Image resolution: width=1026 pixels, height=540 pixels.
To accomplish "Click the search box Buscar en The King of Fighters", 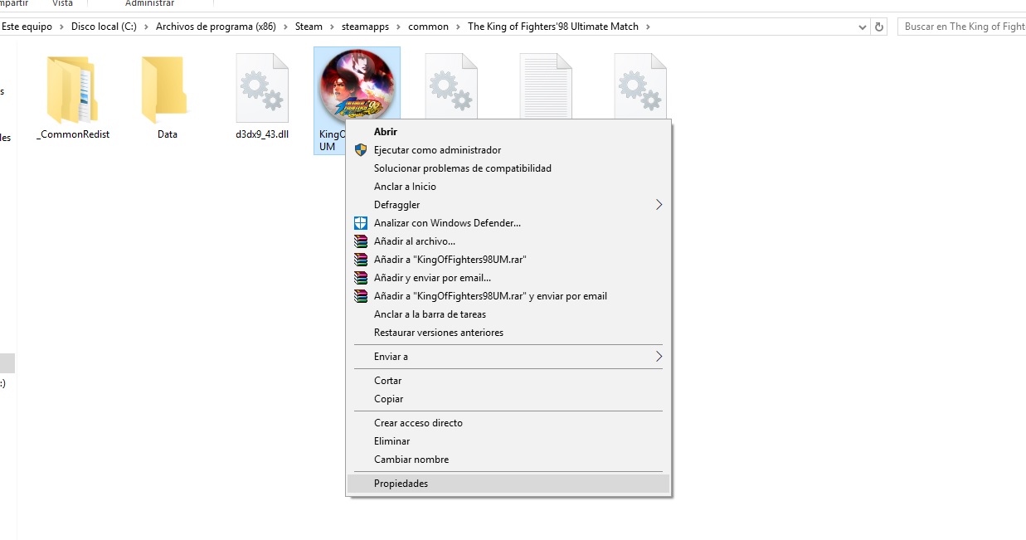I will [x=962, y=27].
